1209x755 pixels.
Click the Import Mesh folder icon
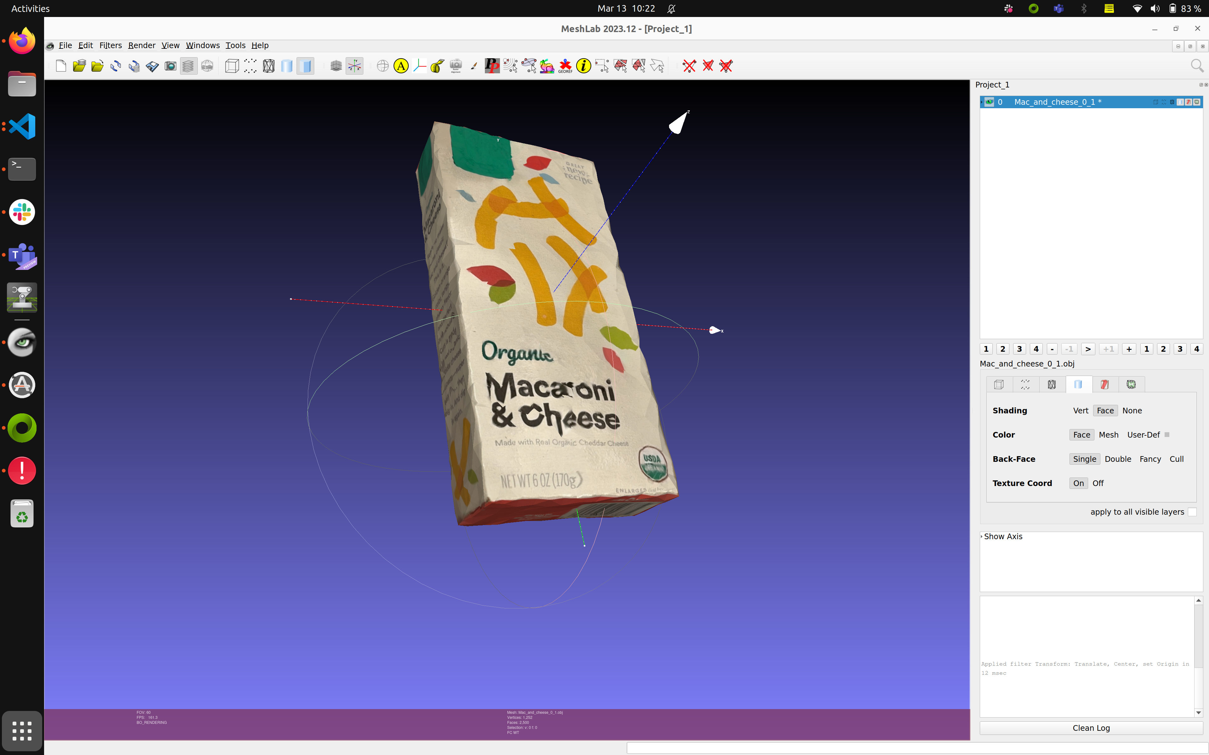point(97,66)
